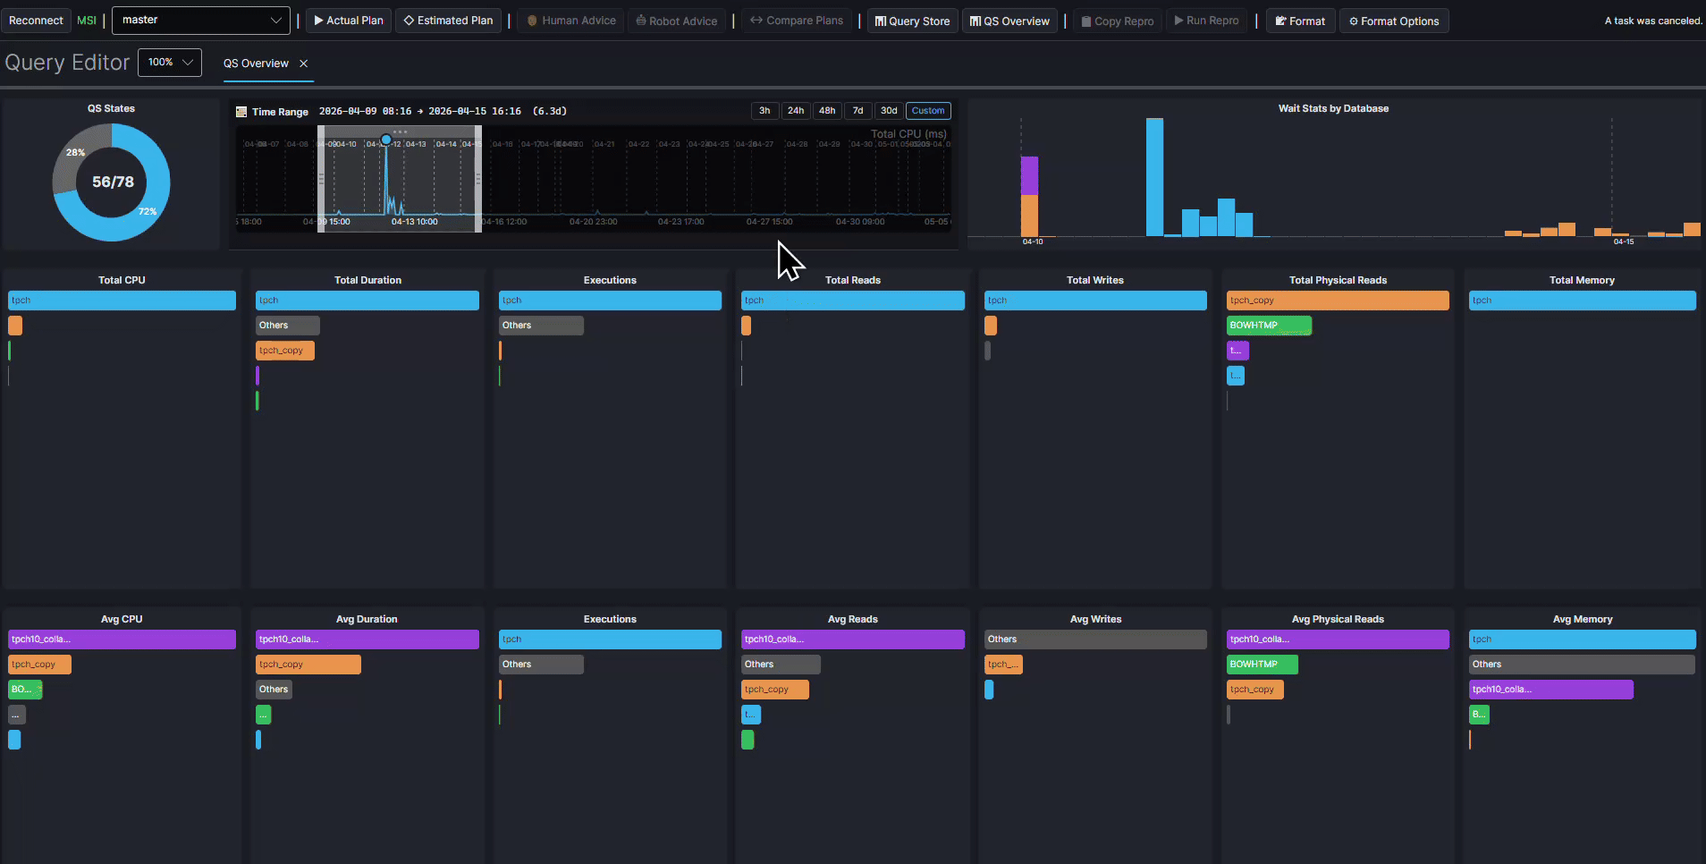Click the Actual Plan play button
Image resolution: width=1706 pixels, height=864 pixels.
point(349,21)
